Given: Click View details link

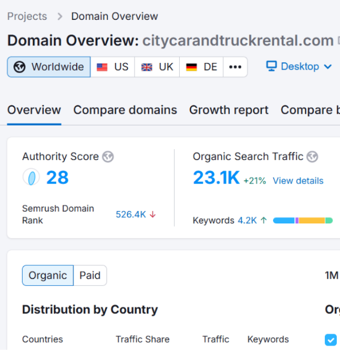Looking at the screenshot, I should (298, 180).
